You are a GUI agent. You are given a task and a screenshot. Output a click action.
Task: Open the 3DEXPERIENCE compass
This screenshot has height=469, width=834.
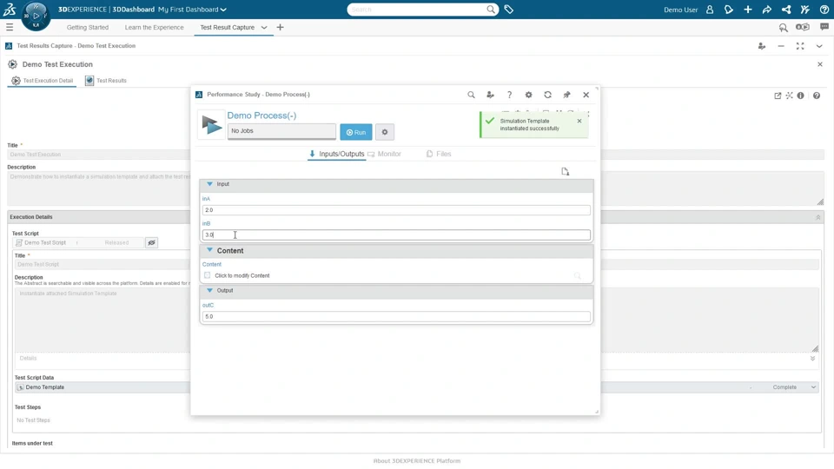[x=36, y=16]
